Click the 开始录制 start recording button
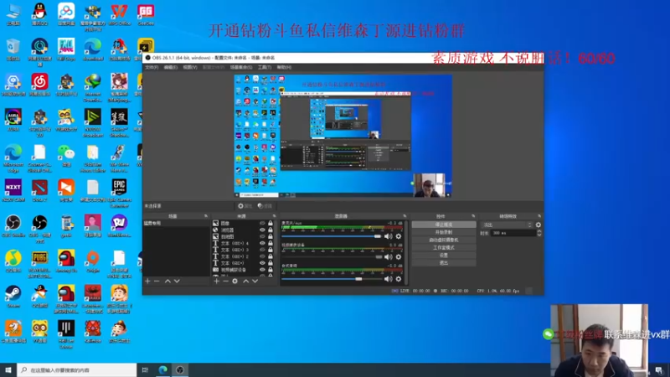 coord(444,232)
